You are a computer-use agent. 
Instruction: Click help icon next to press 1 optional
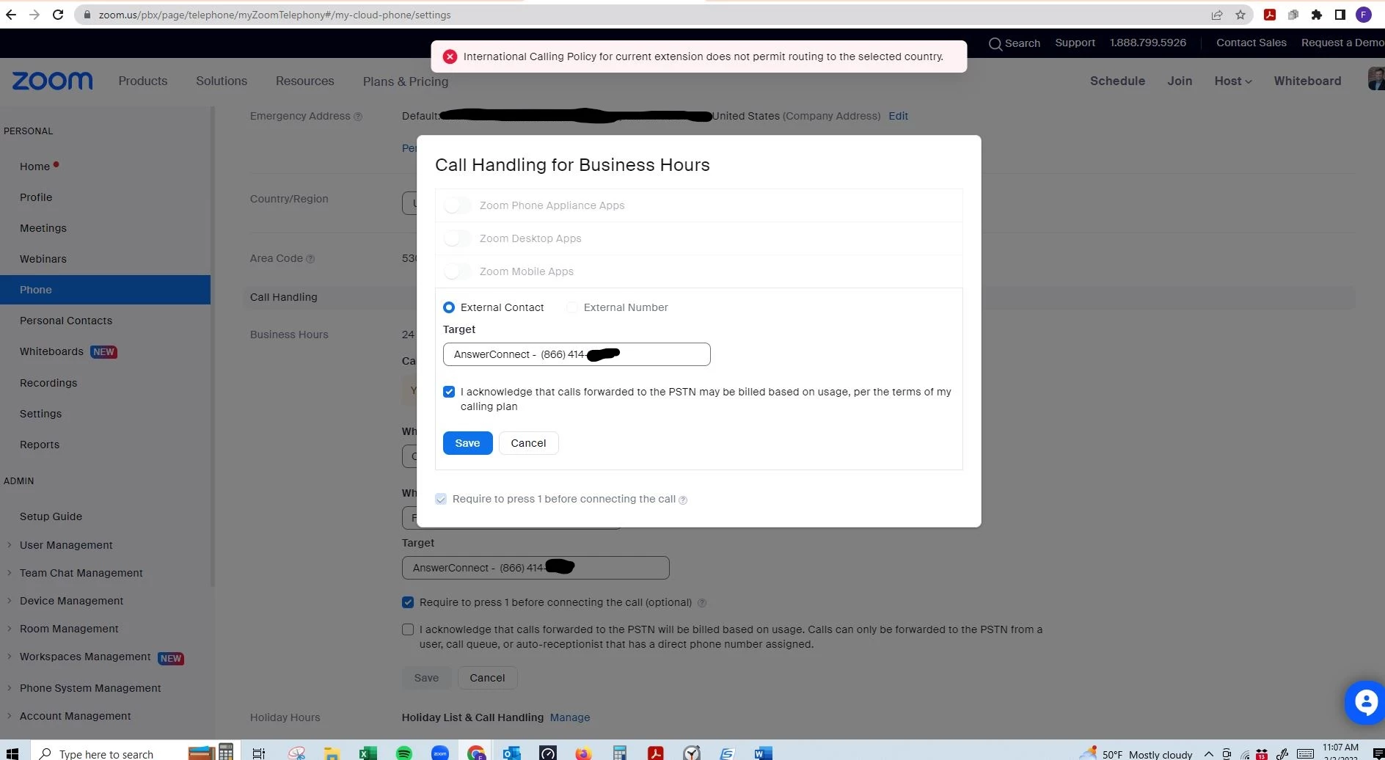click(702, 603)
